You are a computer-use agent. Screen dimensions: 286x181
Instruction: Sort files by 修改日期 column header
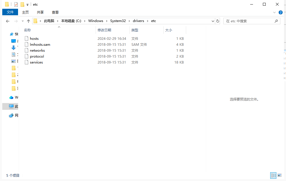tap(104, 30)
